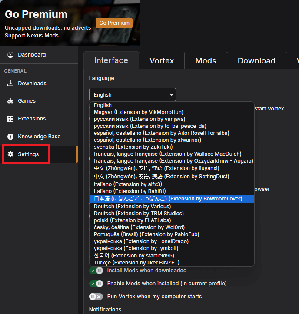Enable Run Vortex when my computer starts
Viewport: 299px width, 314px height.
[x=96, y=297]
